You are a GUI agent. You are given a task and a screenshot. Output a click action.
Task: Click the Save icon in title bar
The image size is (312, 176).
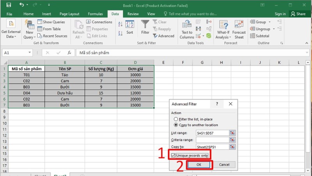tap(9, 5)
